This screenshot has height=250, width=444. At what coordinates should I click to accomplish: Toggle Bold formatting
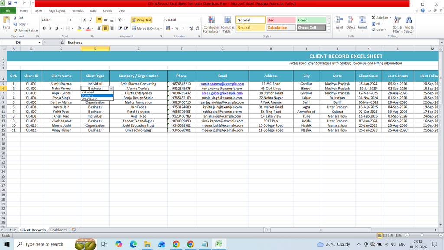(x=44, y=28)
